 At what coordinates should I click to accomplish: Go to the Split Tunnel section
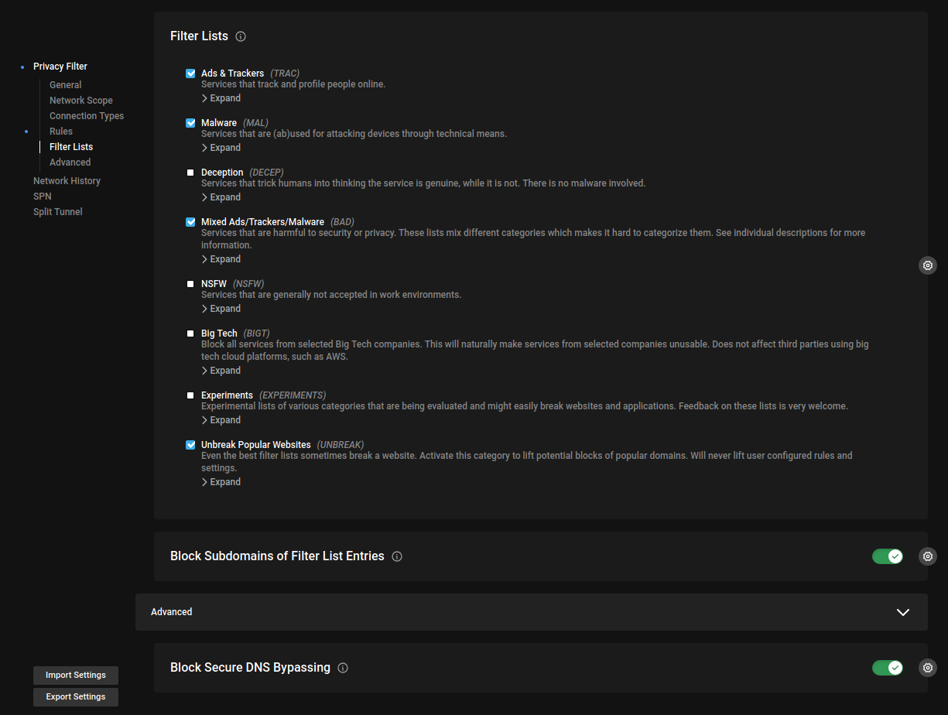click(58, 212)
